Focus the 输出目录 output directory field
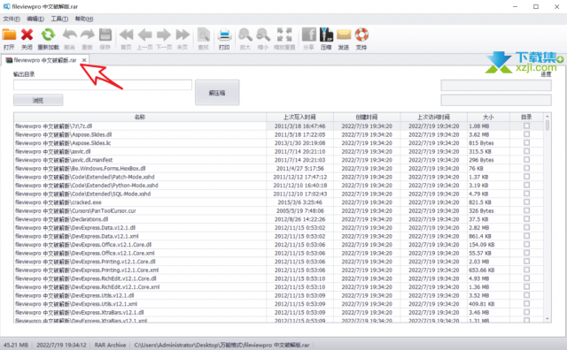567x350 pixels. click(x=103, y=85)
